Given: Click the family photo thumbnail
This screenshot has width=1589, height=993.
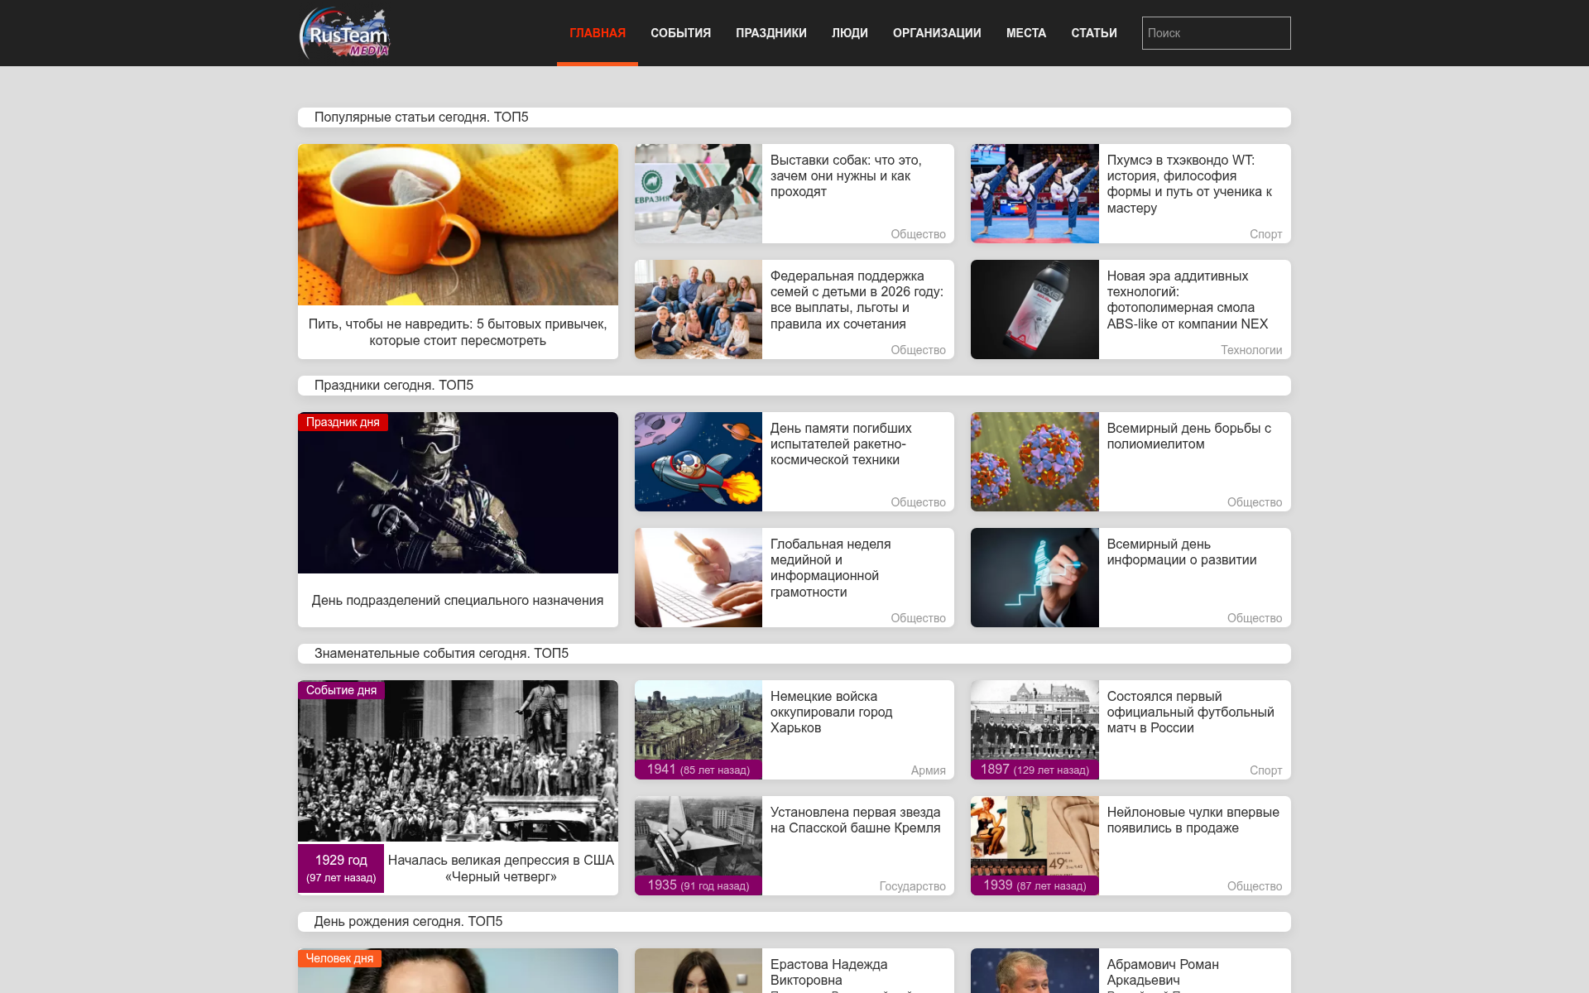Looking at the screenshot, I should pos(698,309).
